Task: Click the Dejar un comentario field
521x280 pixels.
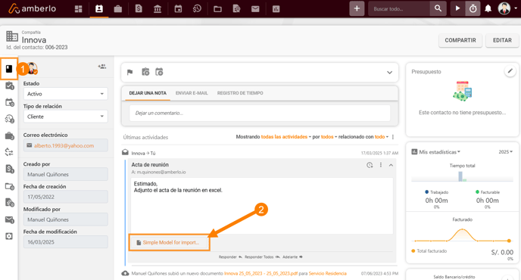Action: point(260,114)
